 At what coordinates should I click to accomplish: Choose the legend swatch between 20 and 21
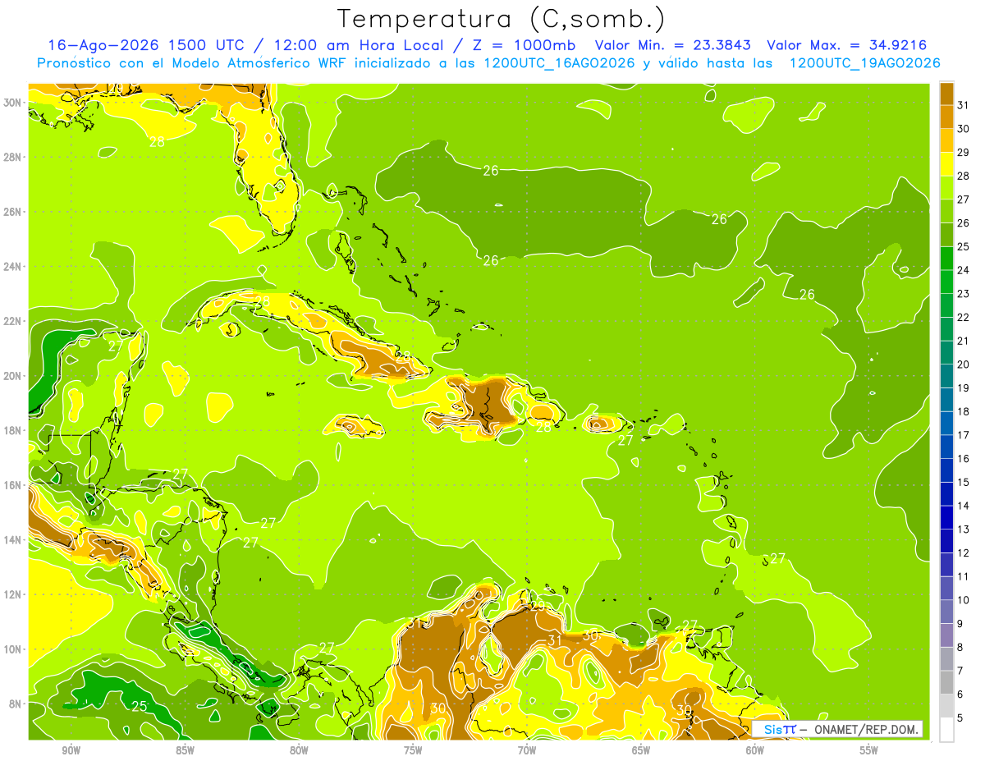946,353
